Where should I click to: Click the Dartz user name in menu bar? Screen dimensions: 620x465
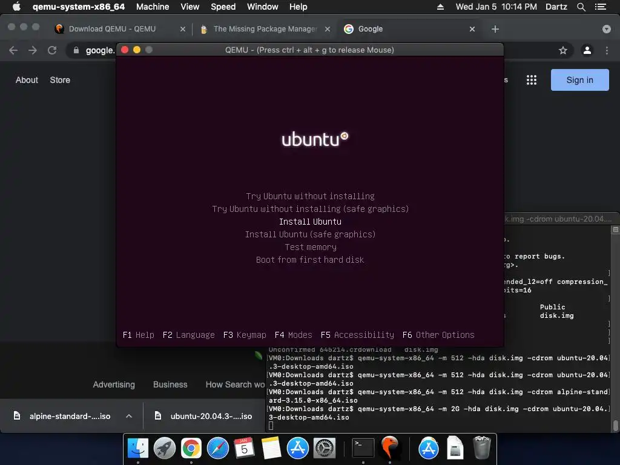(x=556, y=7)
